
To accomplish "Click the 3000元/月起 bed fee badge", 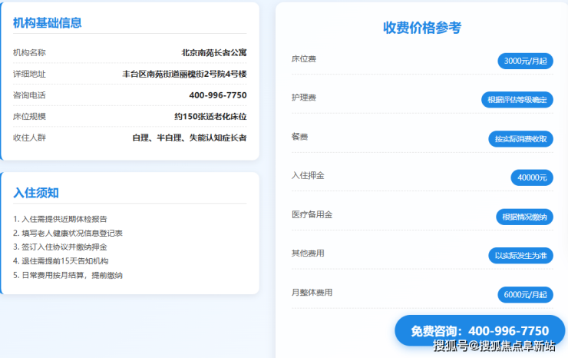I will click(x=525, y=61).
